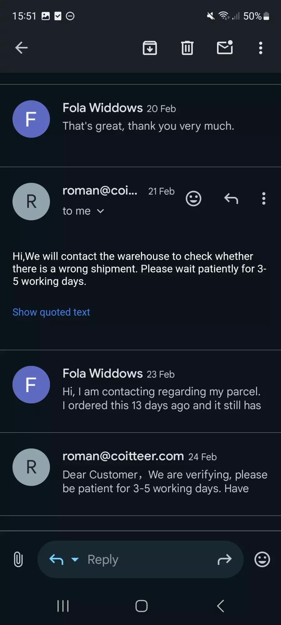Forward the email using the right arrow
The height and width of the screenshot is (625, 281).
coord(225,559)
